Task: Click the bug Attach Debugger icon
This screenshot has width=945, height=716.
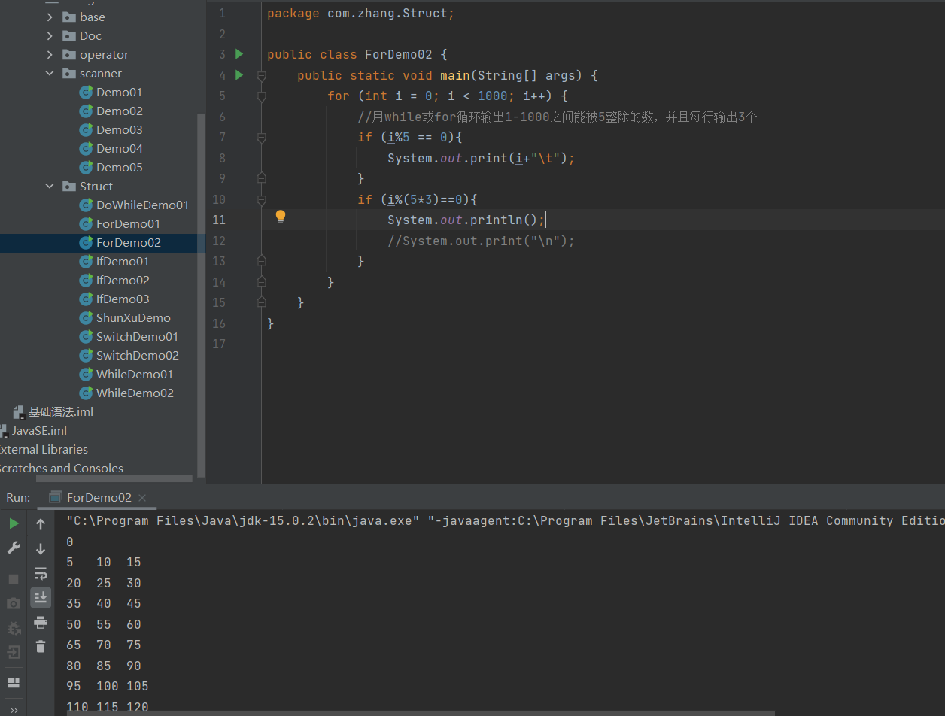Action: [x=14, y=628]
